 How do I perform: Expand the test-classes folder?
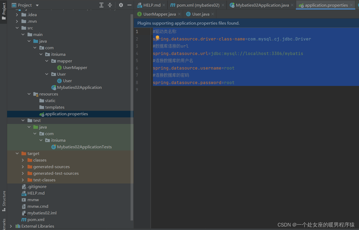coord(23,180)
